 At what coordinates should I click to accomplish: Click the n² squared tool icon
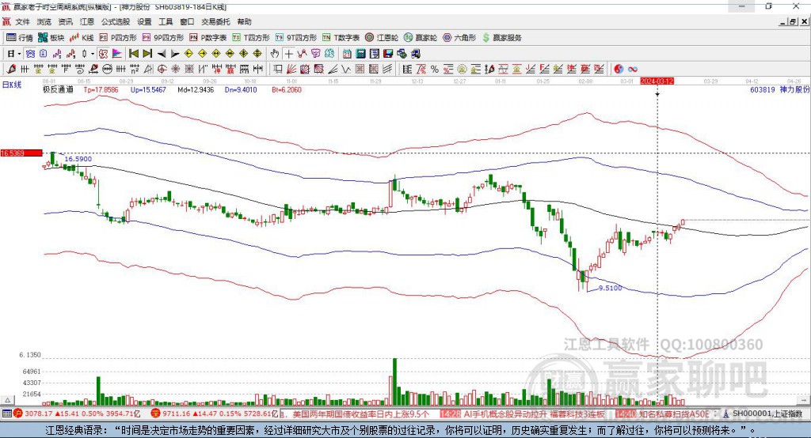[x=135, y=70]
